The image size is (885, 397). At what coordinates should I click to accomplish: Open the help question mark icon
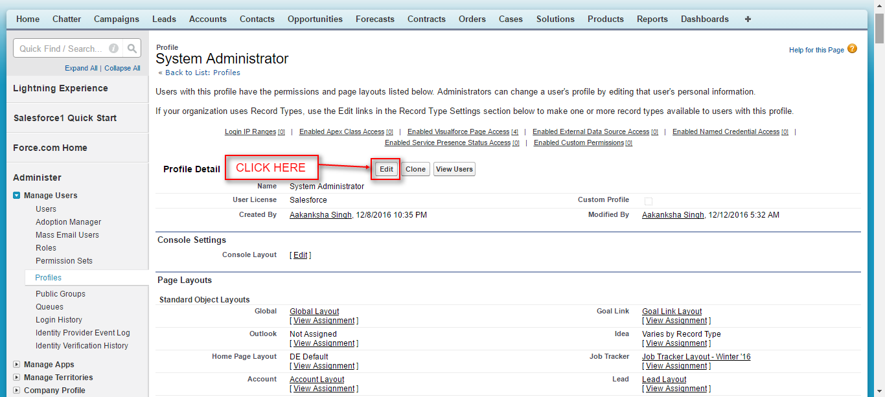(x=852, y=49)
